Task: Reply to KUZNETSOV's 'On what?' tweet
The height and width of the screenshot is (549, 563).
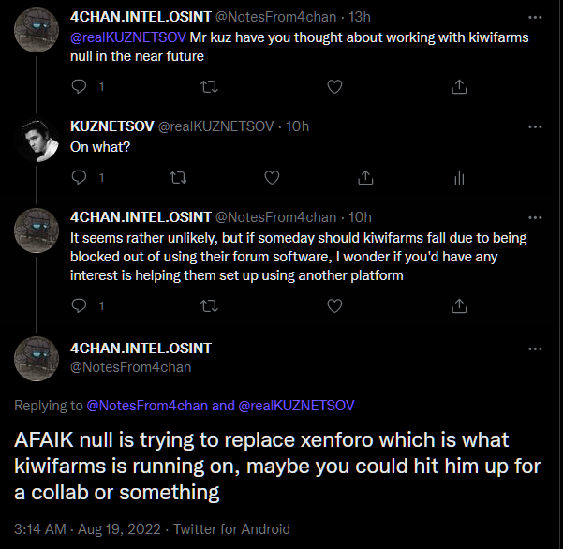Action: 80,177
